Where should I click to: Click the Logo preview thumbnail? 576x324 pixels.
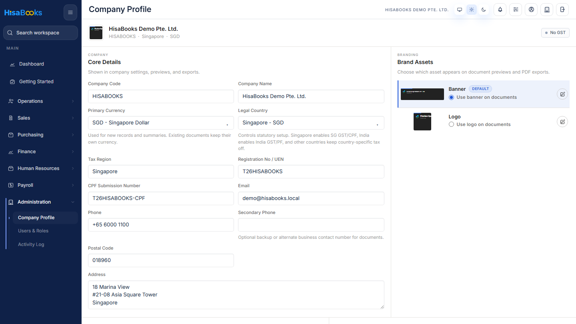point(422,122)
